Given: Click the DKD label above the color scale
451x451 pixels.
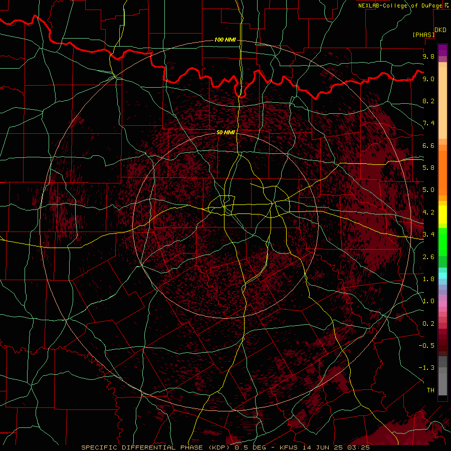Looking at the screenshot, I should coord(440,30).
